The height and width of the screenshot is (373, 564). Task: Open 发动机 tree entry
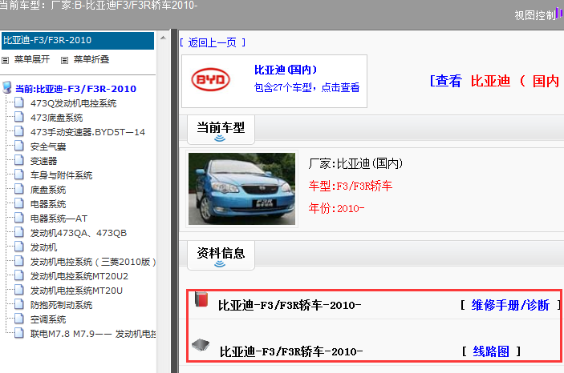pyautogui.click(x=43, y=247)
